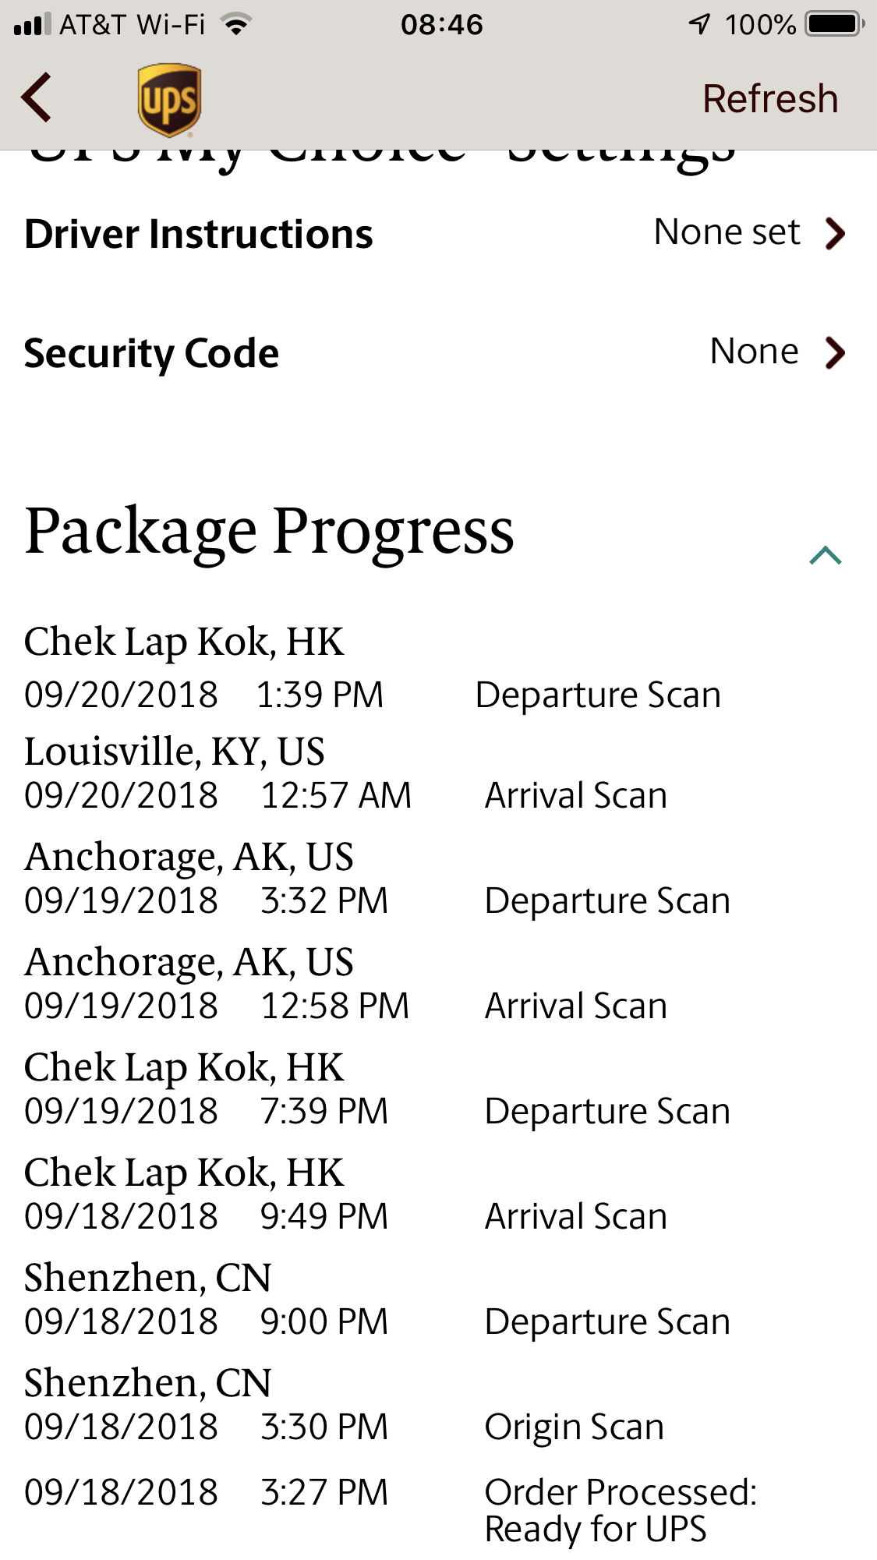Tap the UPS shield logo

(169, 100)
